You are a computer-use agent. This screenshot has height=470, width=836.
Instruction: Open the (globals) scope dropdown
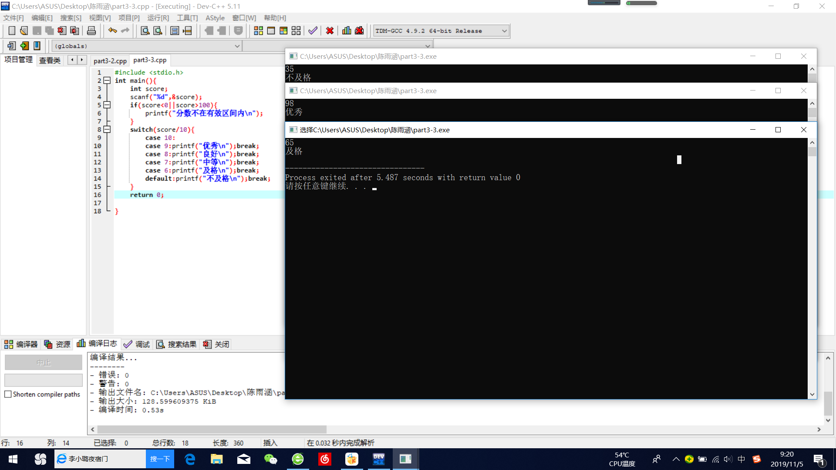237,46
